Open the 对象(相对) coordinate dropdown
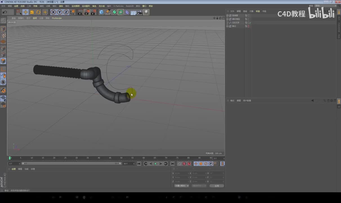This screenshot has height=203, width=341. (x=182, y=186)
